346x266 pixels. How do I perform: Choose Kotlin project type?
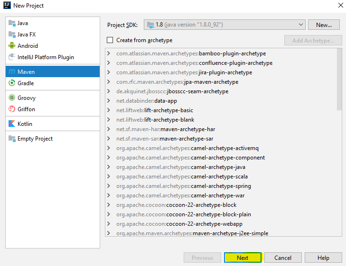pyautogui.click(x=53, y=124)
